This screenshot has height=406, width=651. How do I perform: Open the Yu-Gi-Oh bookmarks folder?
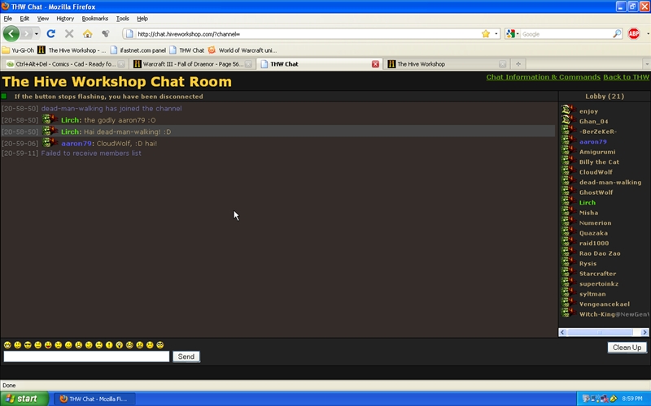(18, 50)
